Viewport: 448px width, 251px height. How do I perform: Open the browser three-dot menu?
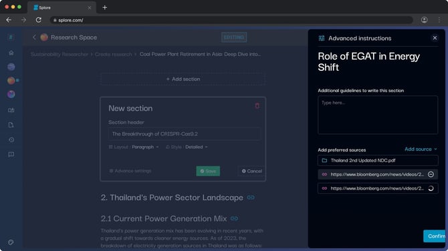point(439,19)
